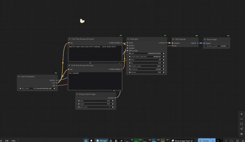Increase batch count with up stepper
Screen dimensions: 245x142
point(221,140)
